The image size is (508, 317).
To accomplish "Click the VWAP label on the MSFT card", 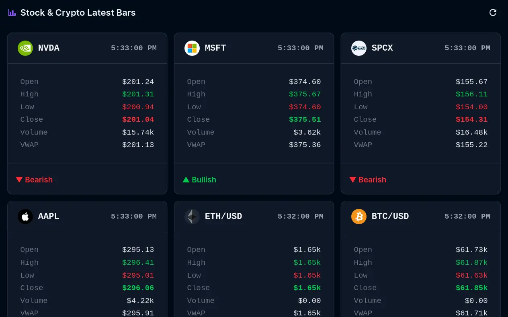I will tap(196, 145).
